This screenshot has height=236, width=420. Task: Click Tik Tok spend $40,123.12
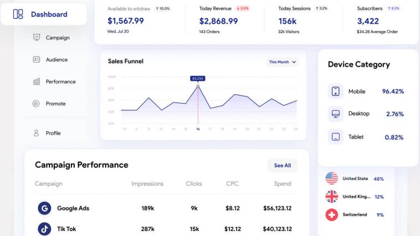(277, 229)
